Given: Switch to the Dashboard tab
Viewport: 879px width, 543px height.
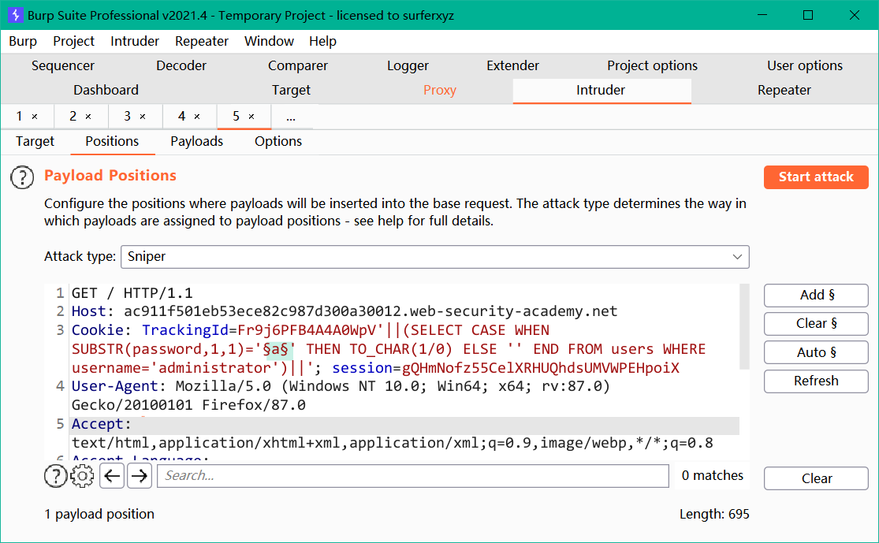Looking at the screenshot, I should (106, 90).
